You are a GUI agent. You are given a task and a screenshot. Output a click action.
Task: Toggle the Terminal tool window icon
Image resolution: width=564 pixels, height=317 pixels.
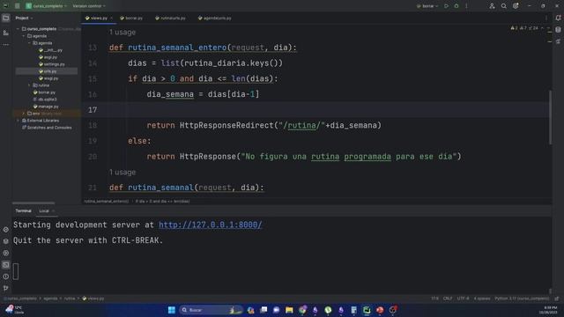tap(6, 265)
